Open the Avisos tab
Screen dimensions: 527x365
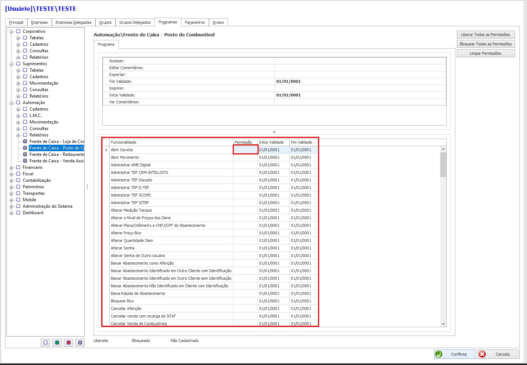(x=218, y=22)
